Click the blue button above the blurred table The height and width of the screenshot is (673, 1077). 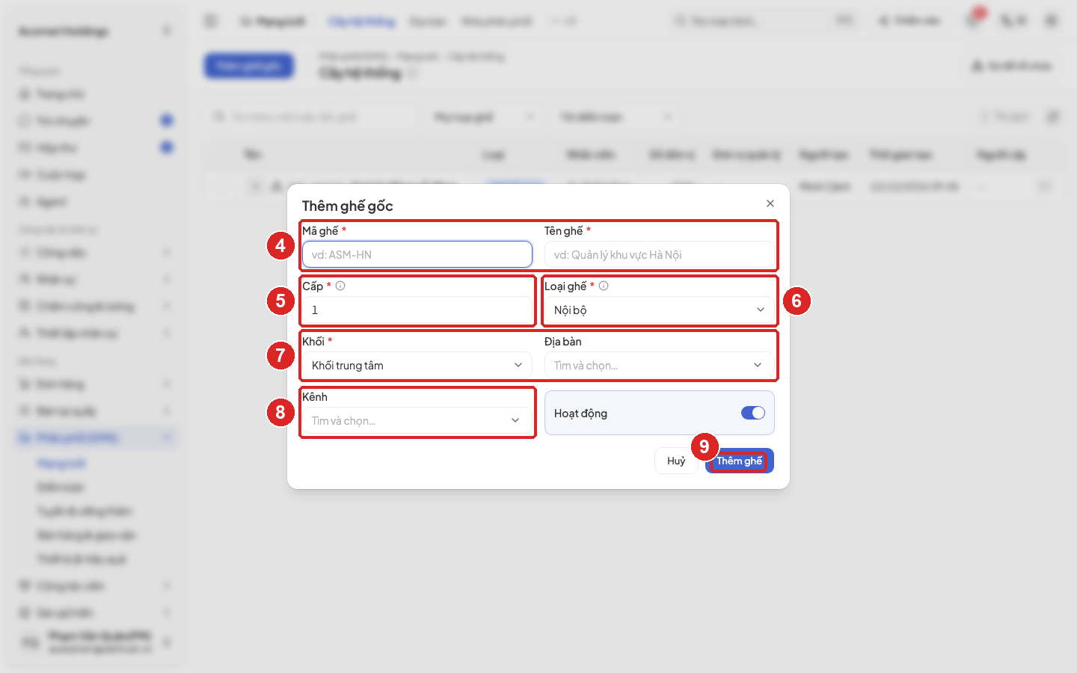[x=249, y=66]
